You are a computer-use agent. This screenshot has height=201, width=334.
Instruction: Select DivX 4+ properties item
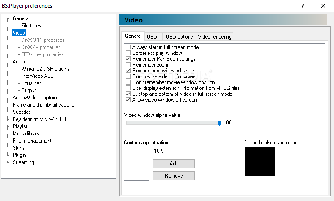[x=41, y=47]
